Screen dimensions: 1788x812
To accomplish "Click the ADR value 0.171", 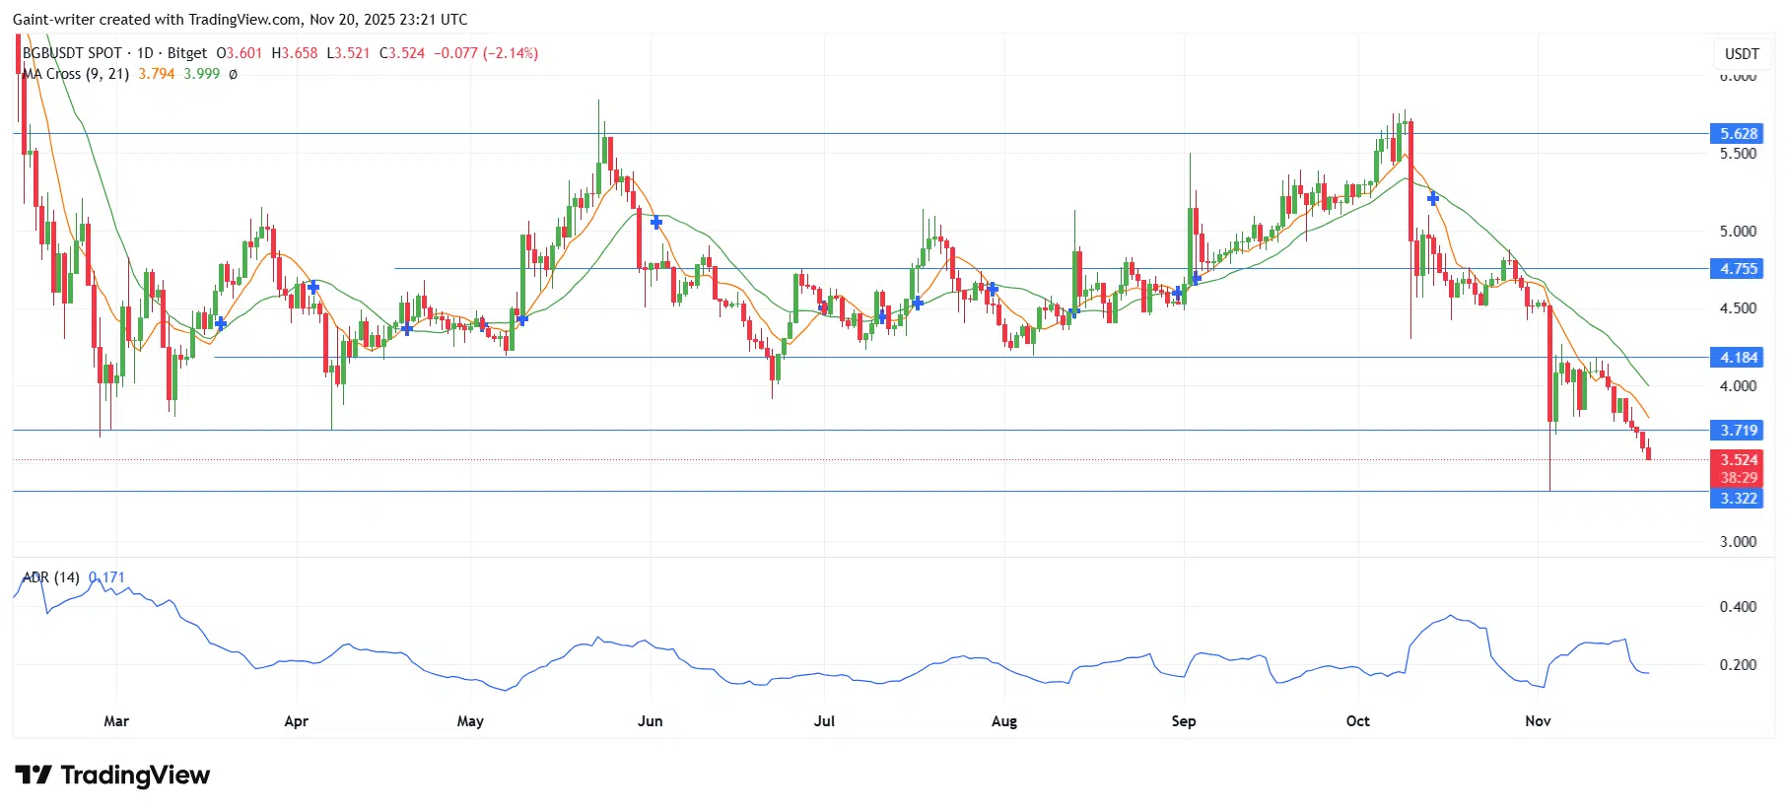I will [107, 577].
